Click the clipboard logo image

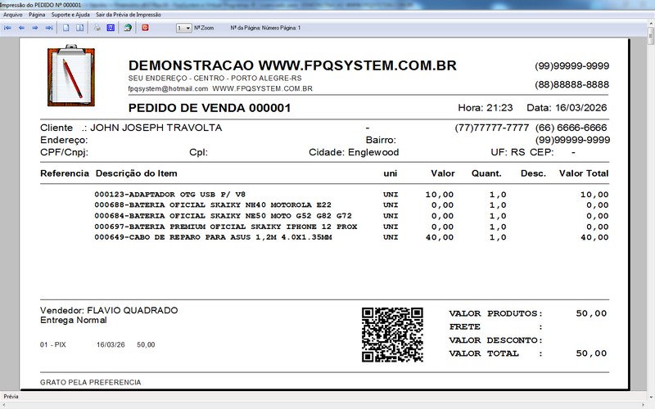point(71,75)
